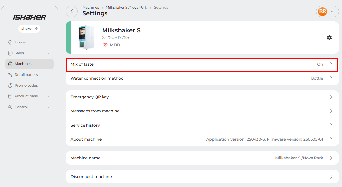Screen dimensions: 342x187
Task: Click the Promo codes icon
Action: coord(10,86)
